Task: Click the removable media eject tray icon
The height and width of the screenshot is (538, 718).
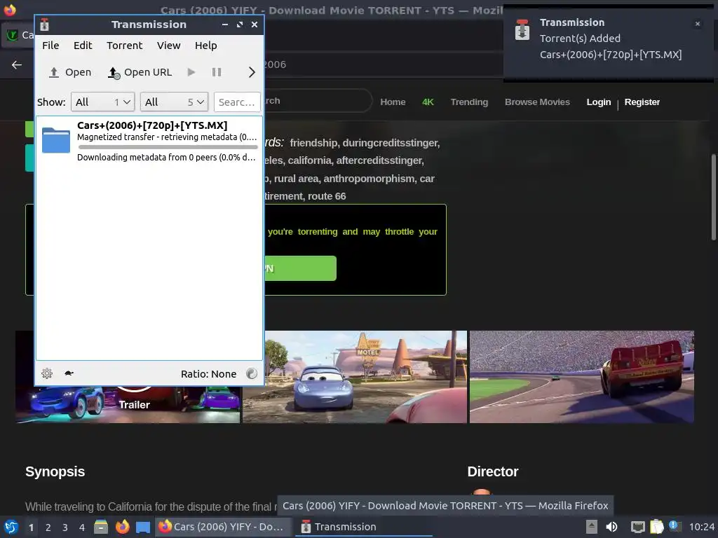Action: [592, 527]
